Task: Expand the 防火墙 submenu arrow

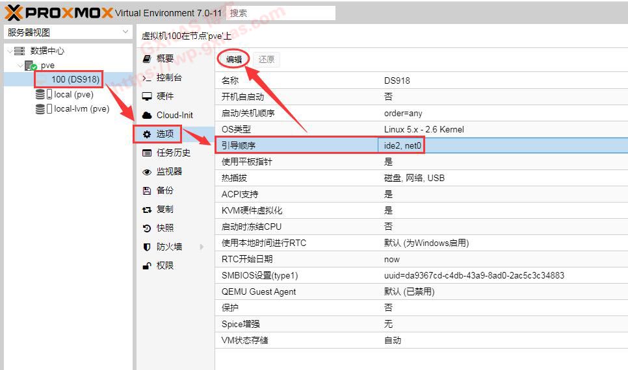Action: (202, 247)
